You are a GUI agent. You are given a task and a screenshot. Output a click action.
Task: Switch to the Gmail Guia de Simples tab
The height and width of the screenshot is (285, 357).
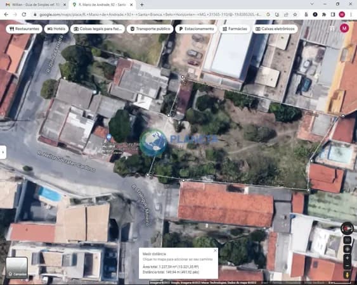point(36,4)
